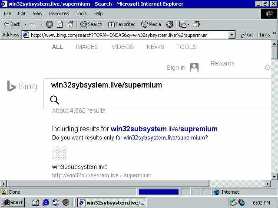Click results only for win32sybsystem.live/supermium link
The width and height of the screenshot is (278, 208).
pyautogui.click(x=165, y=138)
